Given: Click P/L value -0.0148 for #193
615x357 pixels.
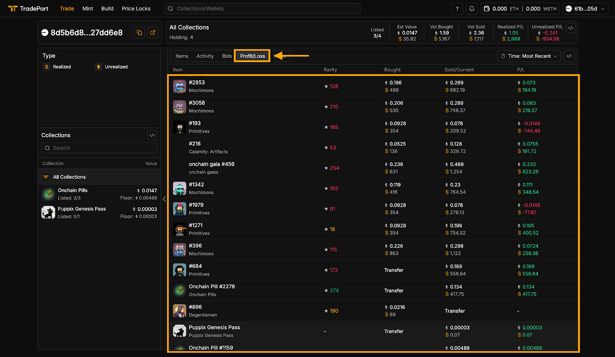Looking at the screenshot, I should pyautogui.click(x=531, y=124).
